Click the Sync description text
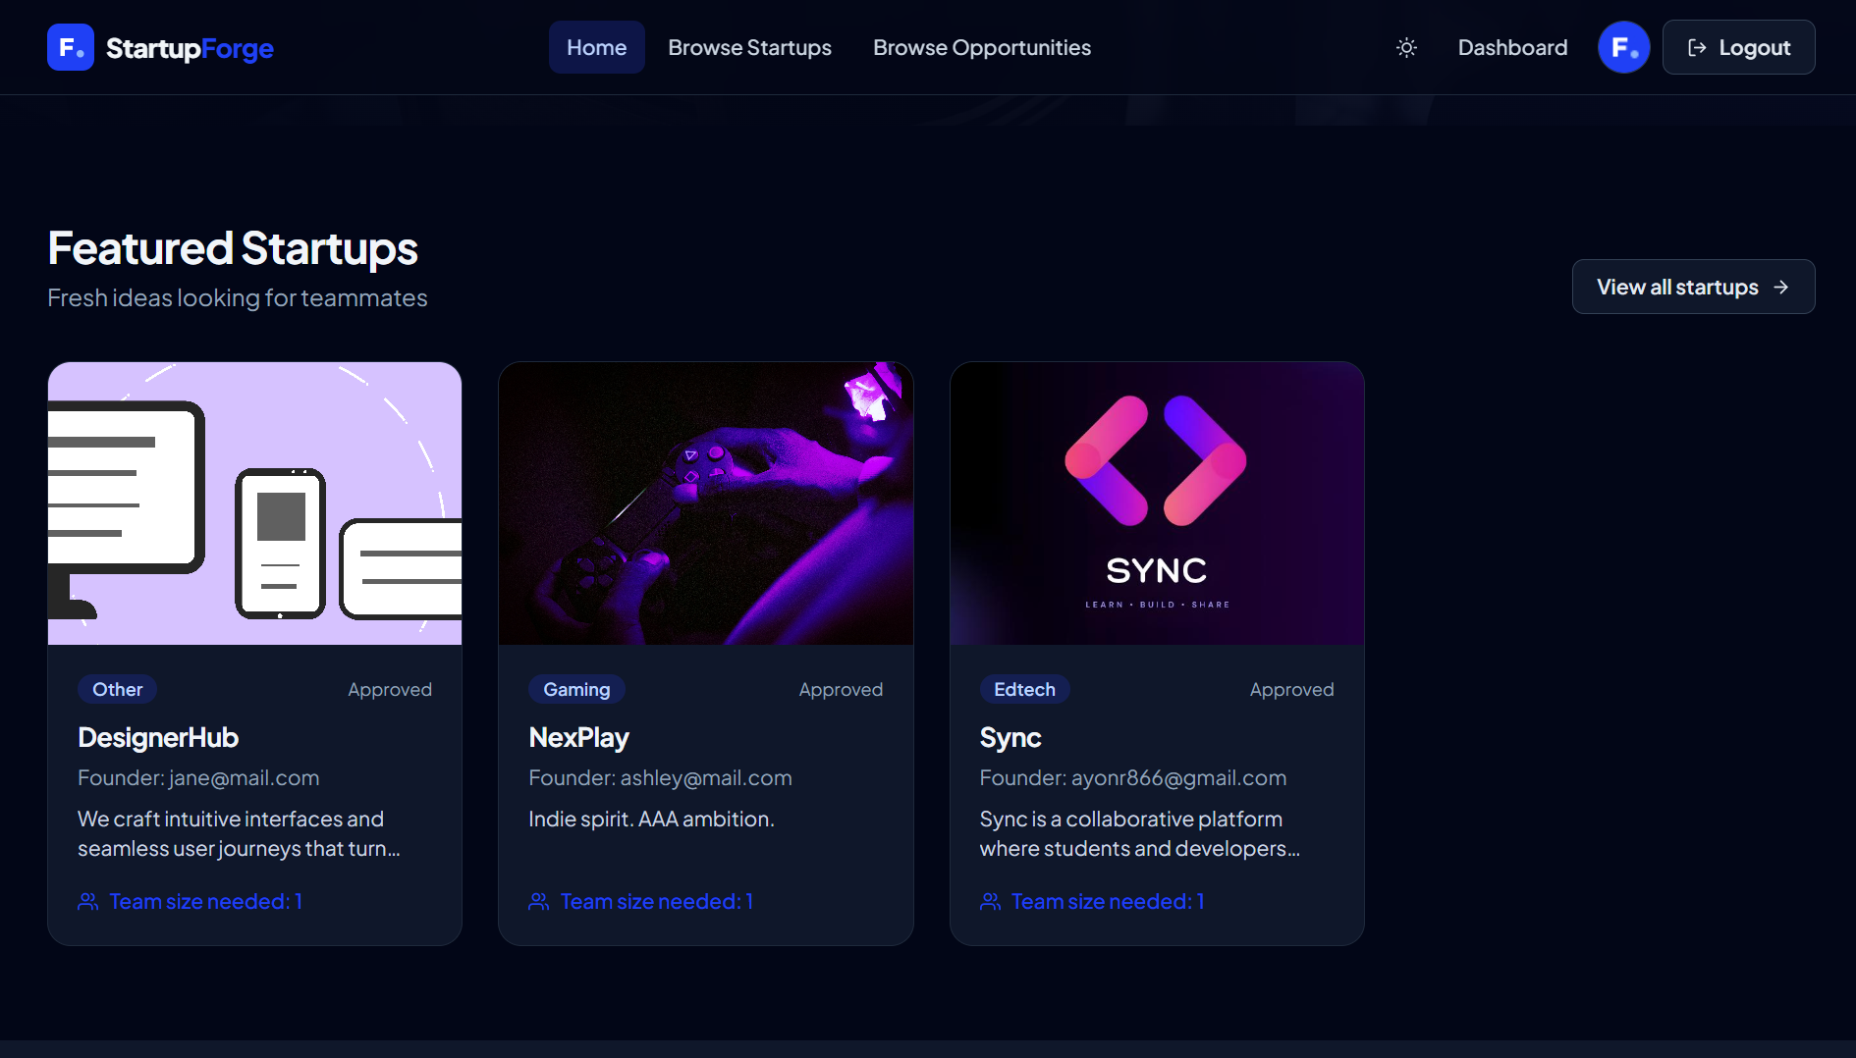Viewport: 1856px width, 1058px height. pyautogui.click(x=1140, y=833)
